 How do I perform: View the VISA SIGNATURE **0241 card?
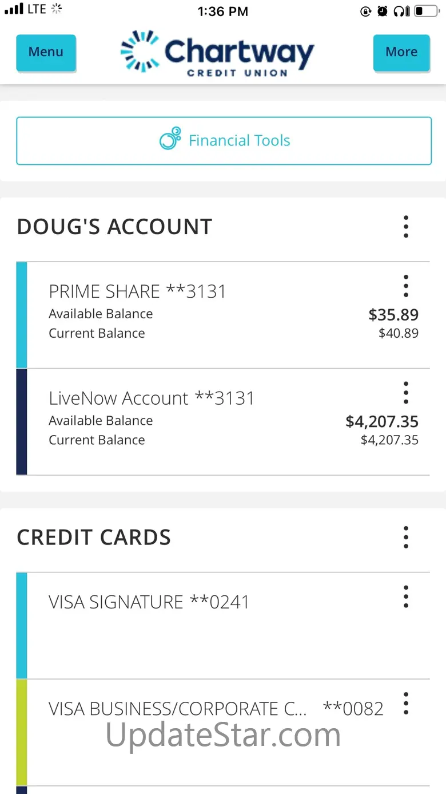click(x=149, y=602)
